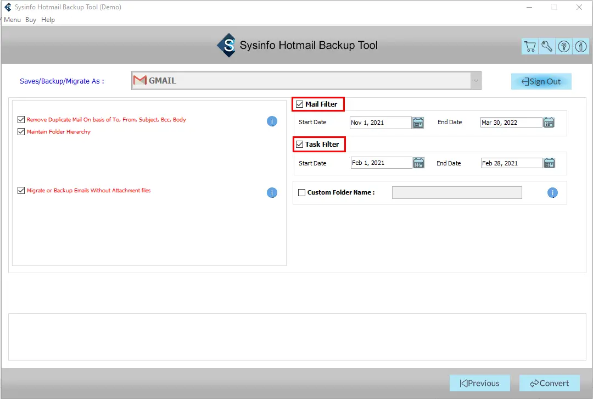Click the Previous button
Image resolution: width=593 pixels, height=399 pixels.
pos(479,383)
